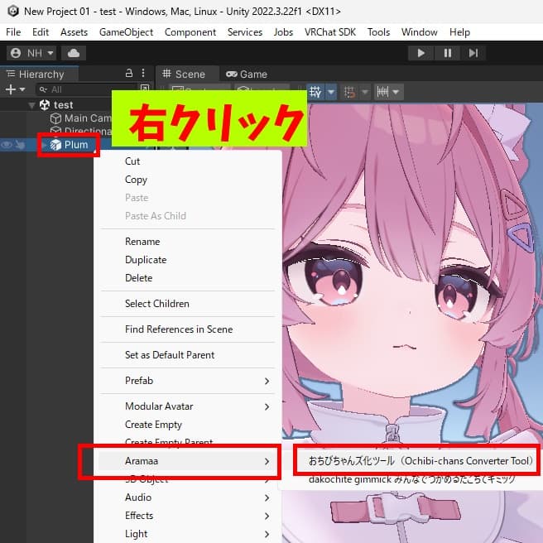Select dakochite gimmick submenu entry
This screenshot has height=543, width=543.
[x=412, y=479]
